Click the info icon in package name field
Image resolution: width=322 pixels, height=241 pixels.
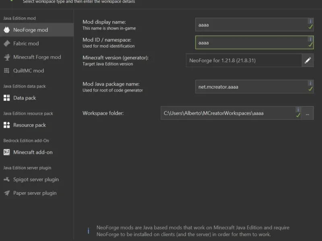[x=310, y=83]
